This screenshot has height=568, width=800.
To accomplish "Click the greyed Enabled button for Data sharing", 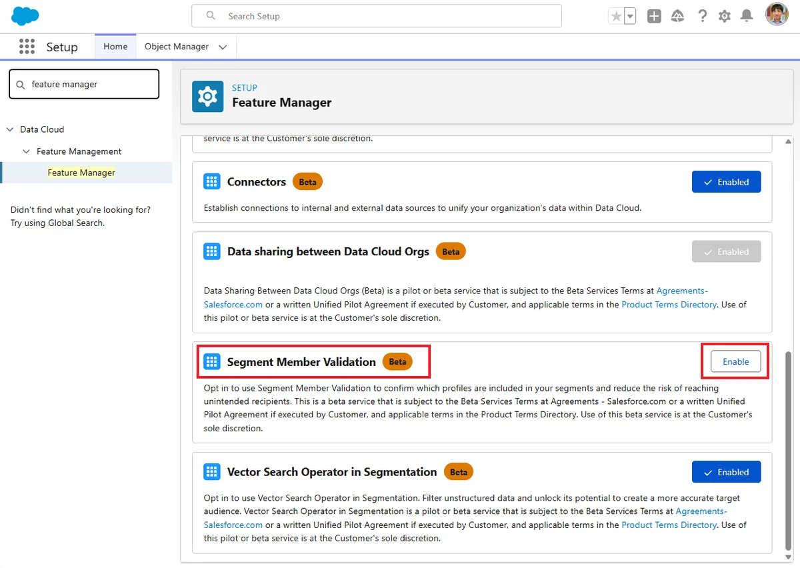I will tap(727, 252).
